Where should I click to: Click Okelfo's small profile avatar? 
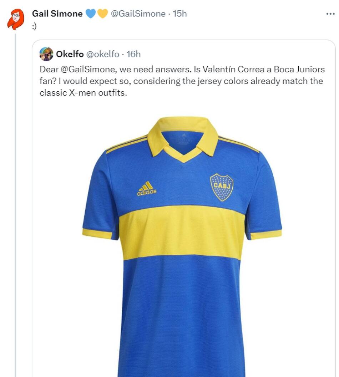(46, 54)
